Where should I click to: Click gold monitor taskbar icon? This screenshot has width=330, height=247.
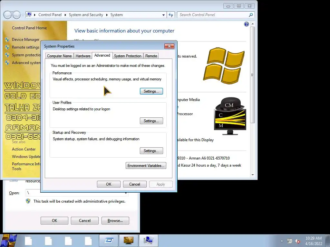(129, 241)
